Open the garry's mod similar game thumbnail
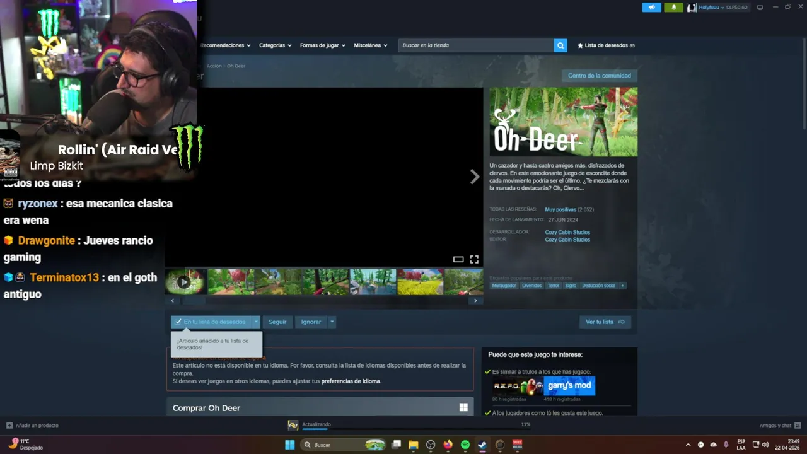Screen dimensions: 807x454 coord(569,386)
